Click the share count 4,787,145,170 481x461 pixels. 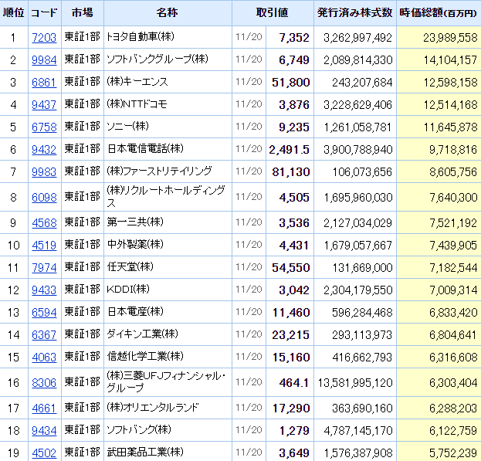pos(357,431)
